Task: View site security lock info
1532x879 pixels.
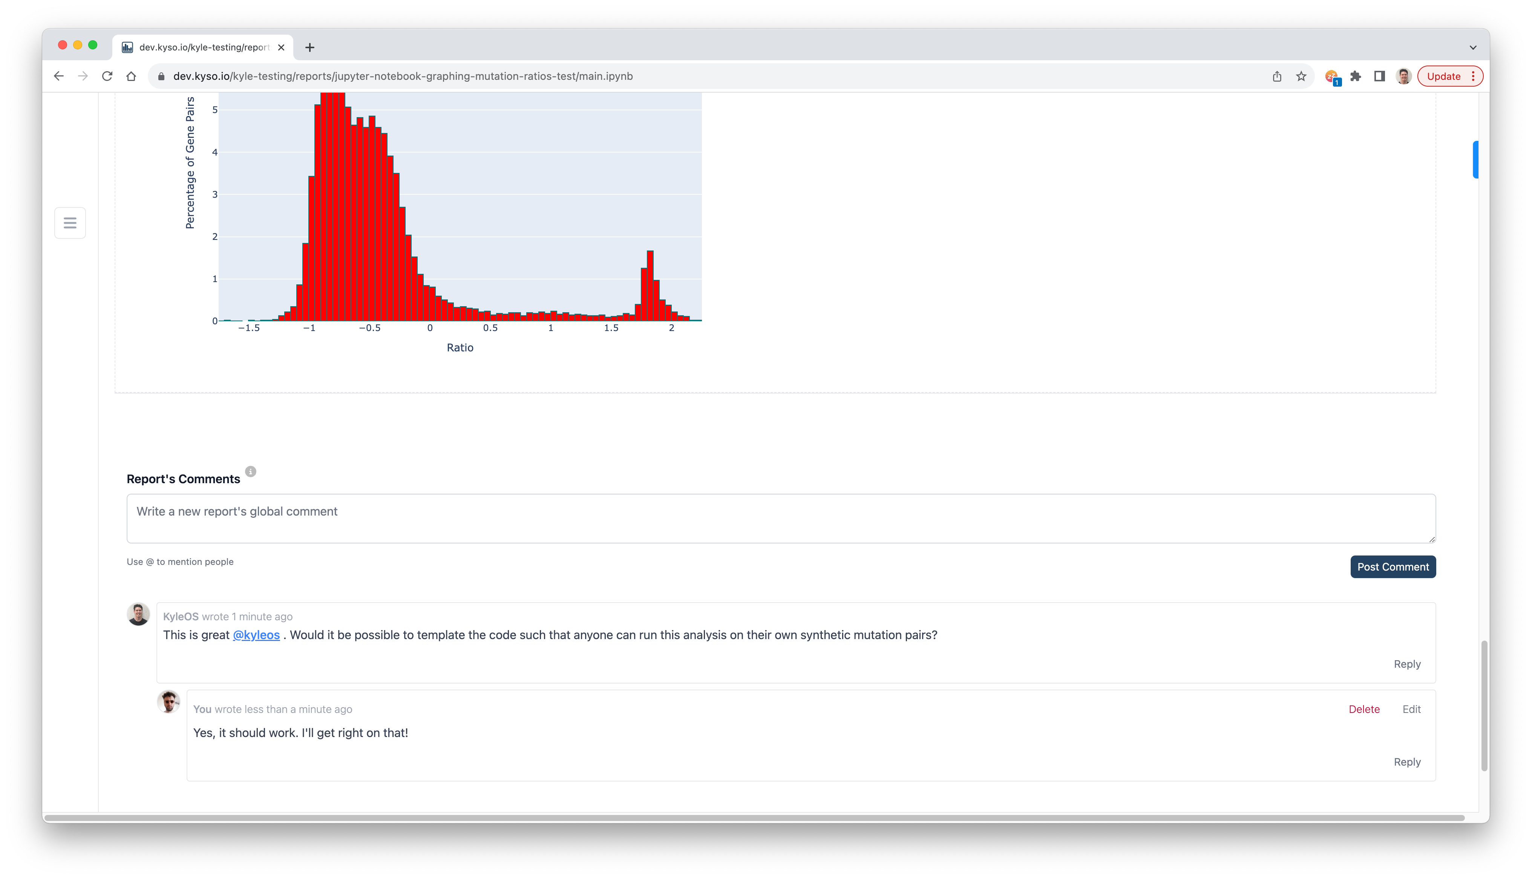Action: point(161,76)
